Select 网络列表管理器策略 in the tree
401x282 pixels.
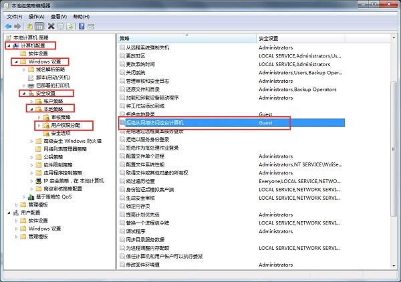[x=65, y=149]
